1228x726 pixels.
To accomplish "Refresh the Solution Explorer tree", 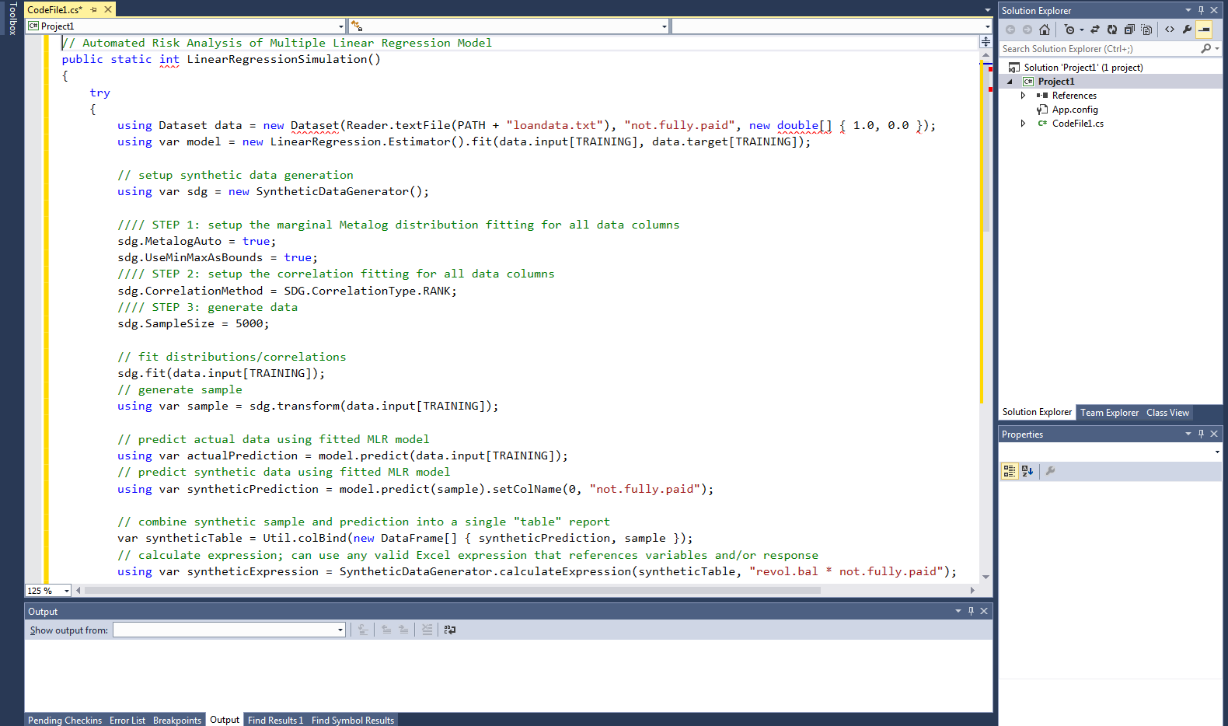I will click(1112, 30).
